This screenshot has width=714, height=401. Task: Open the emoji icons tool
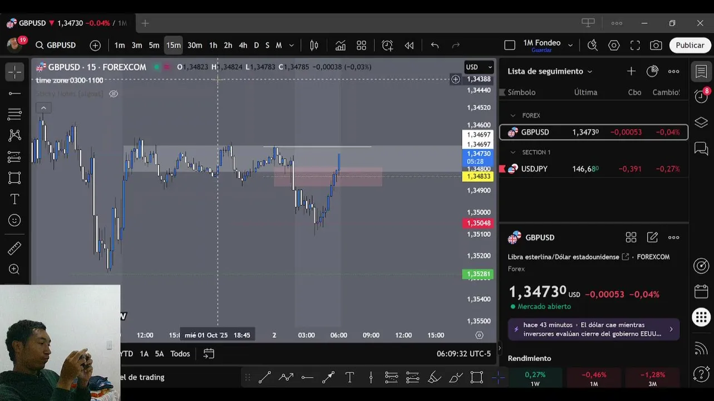tap(15, 220)
